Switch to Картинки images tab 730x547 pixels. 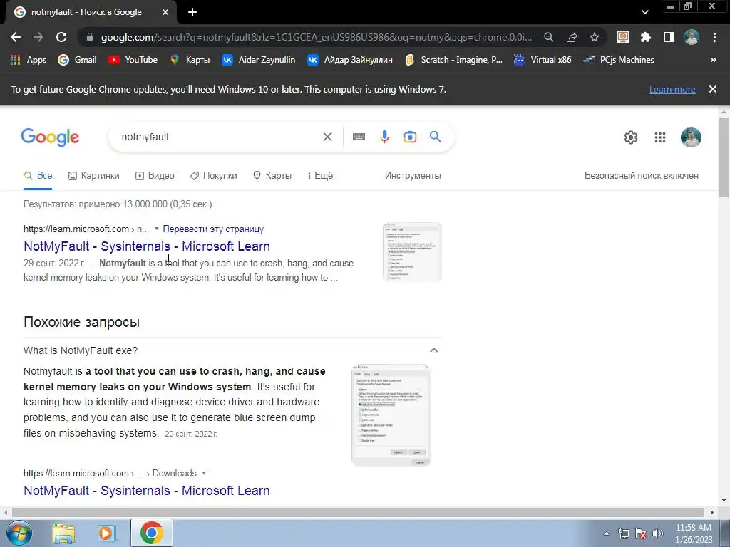(x=93, y=176)
